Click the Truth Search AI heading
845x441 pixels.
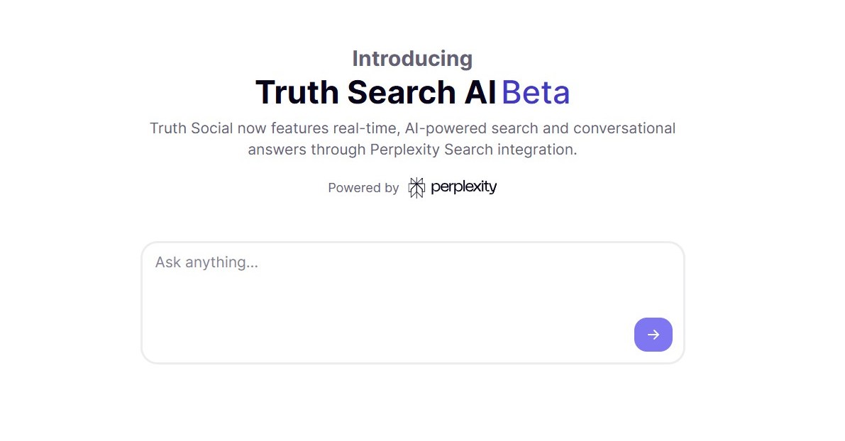point(375,91)
